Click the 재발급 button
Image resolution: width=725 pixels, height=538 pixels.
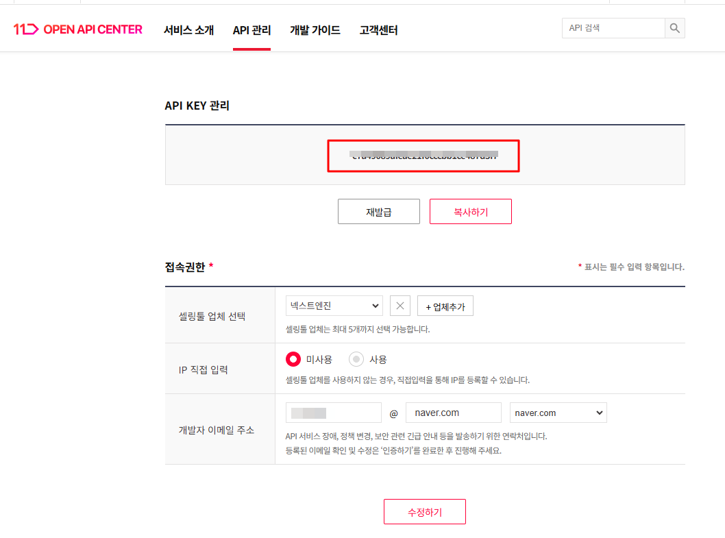point(378,212)
